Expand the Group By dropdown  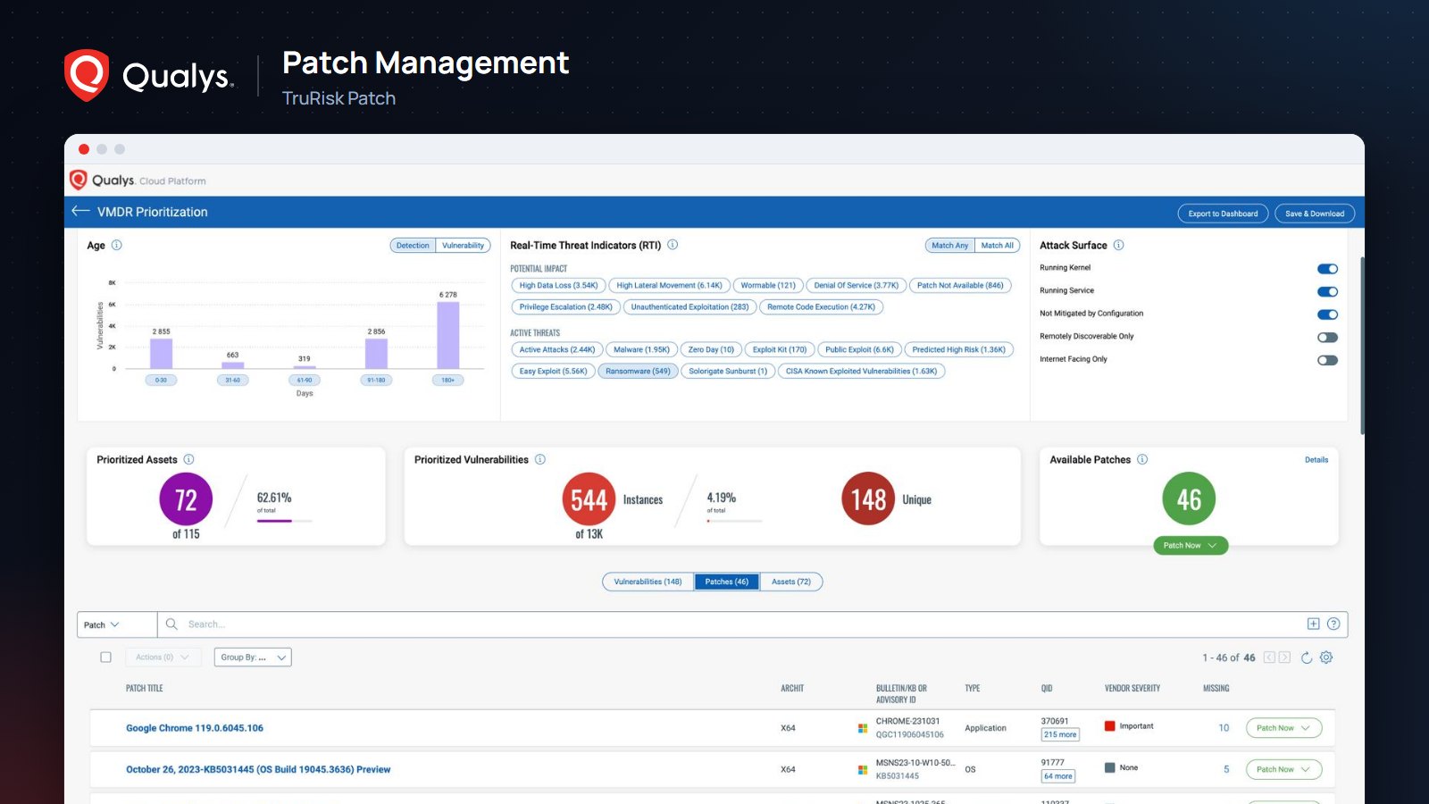[253, 657]
